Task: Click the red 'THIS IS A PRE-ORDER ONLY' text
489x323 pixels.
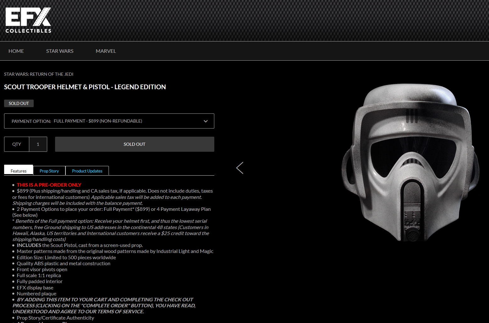Action: (49, 185)
